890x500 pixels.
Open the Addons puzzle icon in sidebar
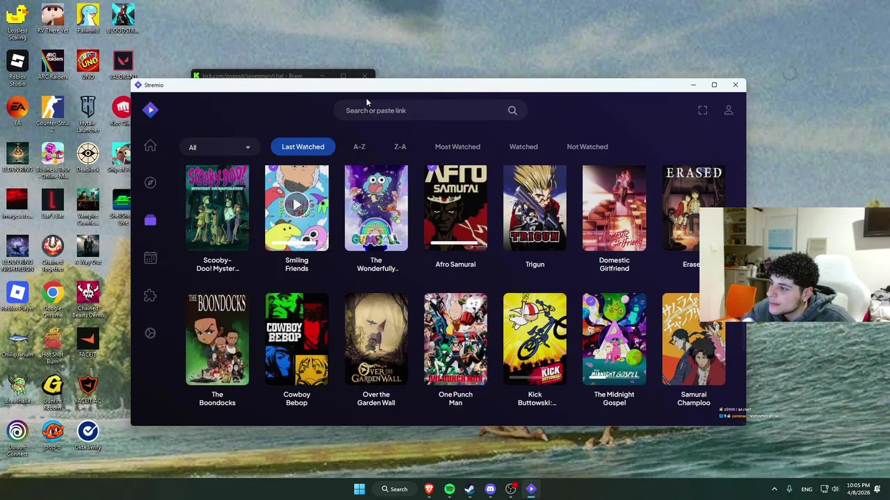150,295
